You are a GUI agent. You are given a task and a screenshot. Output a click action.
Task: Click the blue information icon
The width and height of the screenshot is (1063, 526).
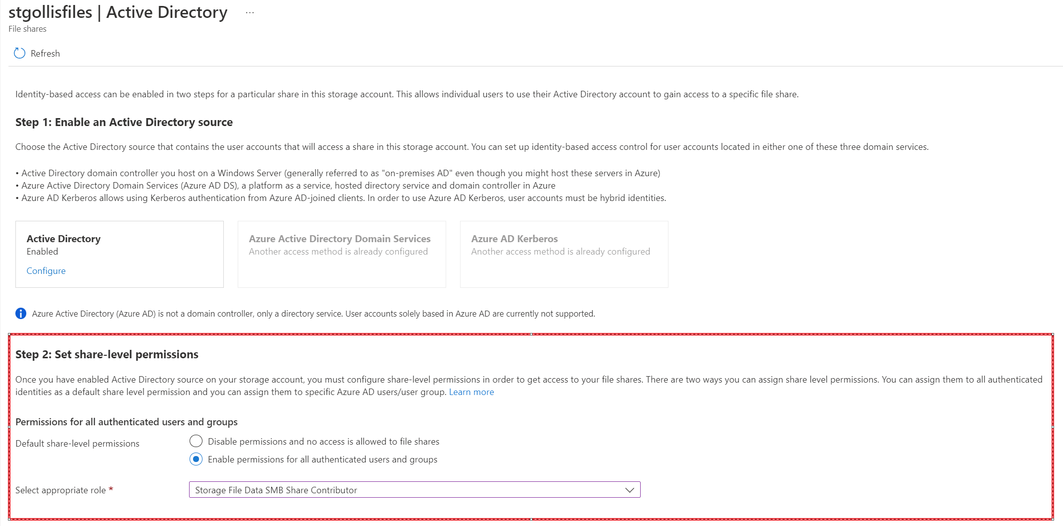point(21,313)
